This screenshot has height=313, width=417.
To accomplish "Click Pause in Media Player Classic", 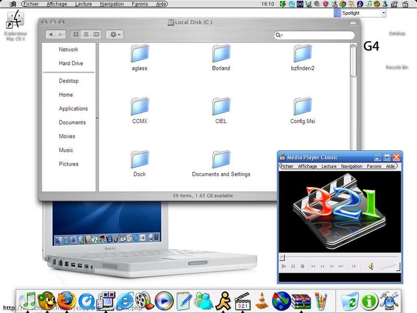I will click(293, 266).
